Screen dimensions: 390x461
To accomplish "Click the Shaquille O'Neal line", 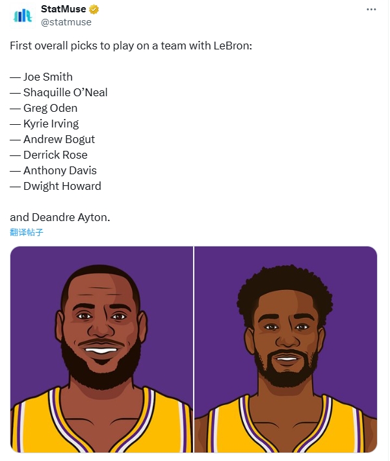I will click(58, 92).
